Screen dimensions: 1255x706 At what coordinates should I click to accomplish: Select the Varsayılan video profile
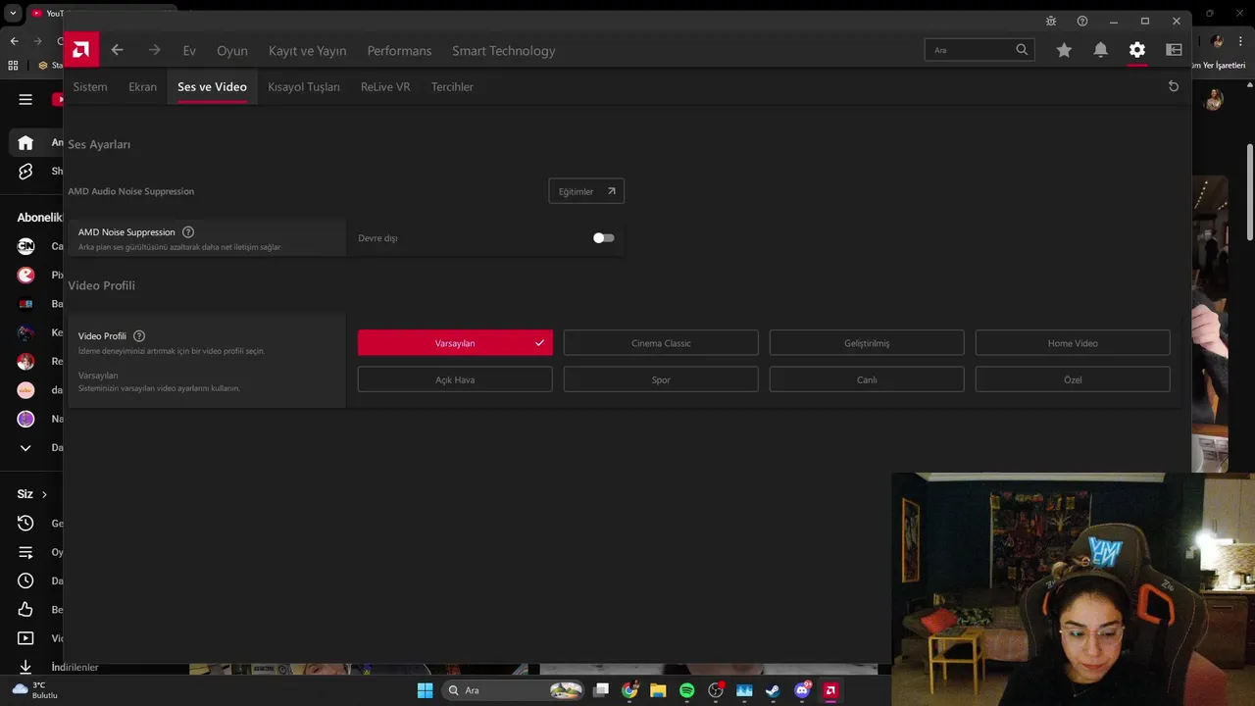455,343
